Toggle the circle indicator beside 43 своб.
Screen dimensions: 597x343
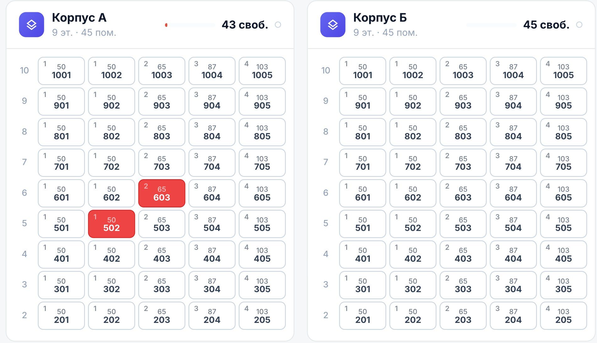(278, 25)
